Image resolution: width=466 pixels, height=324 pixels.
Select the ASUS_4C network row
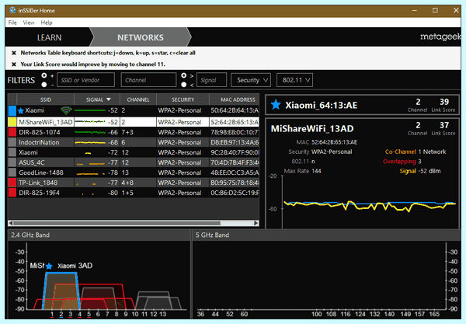(134, 162)
